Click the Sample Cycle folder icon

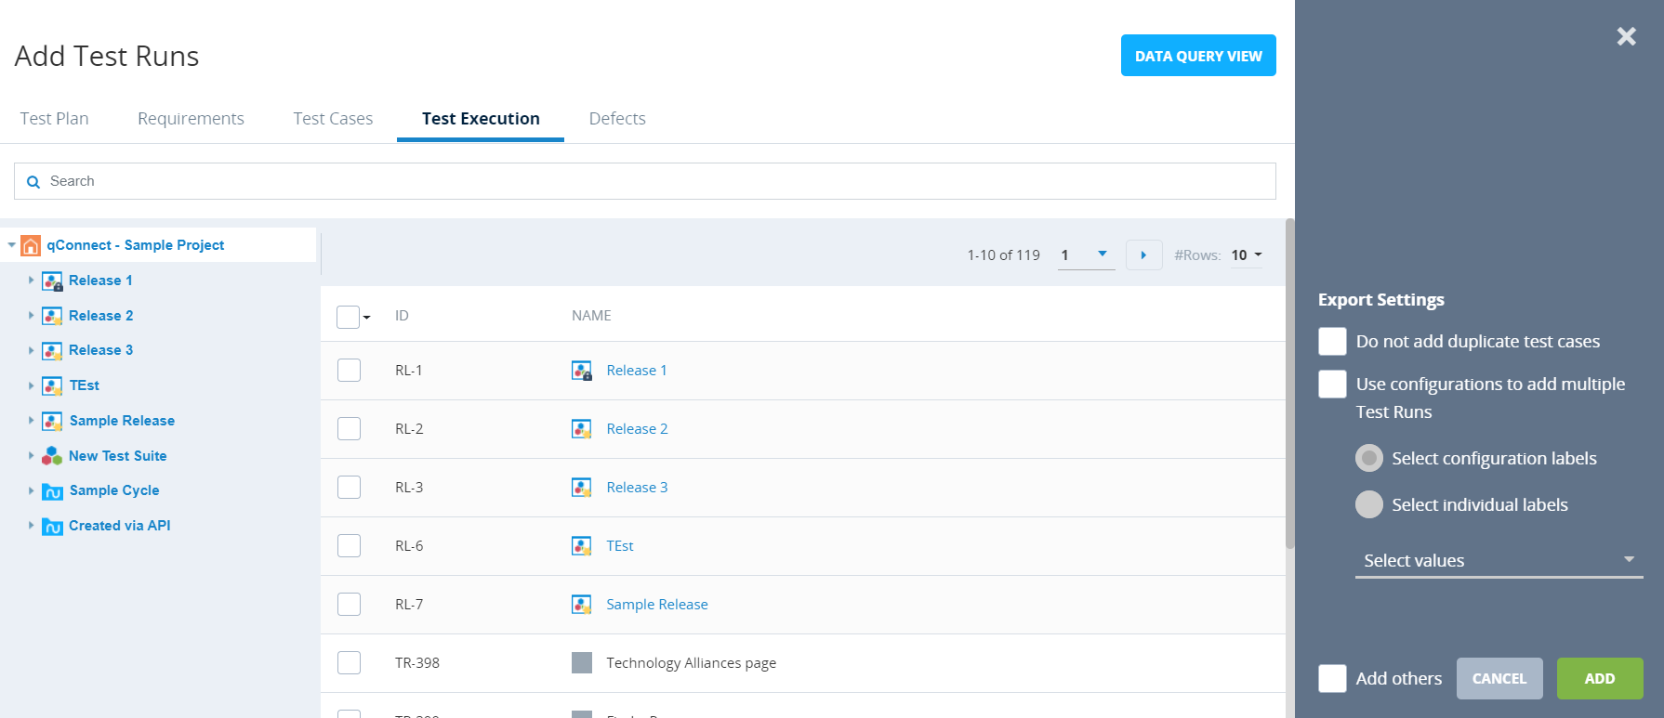coord(53,490)
